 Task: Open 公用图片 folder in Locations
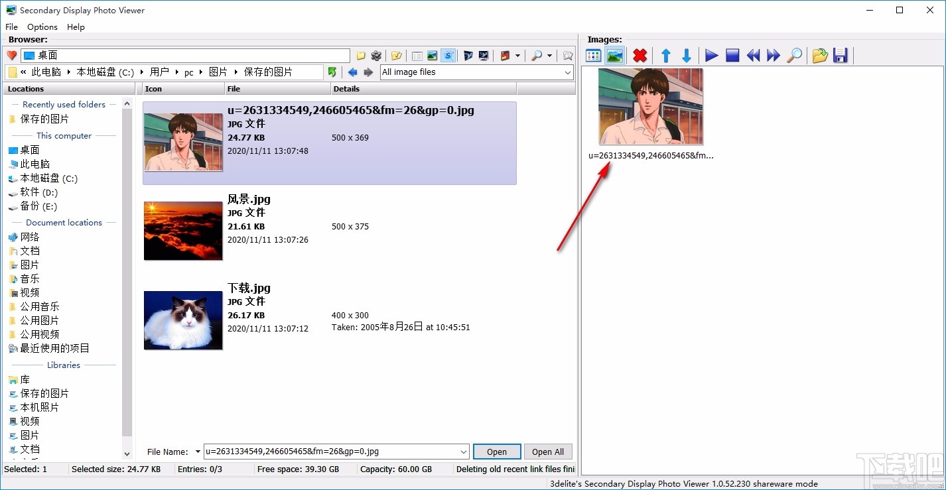[x=39, y=320]
